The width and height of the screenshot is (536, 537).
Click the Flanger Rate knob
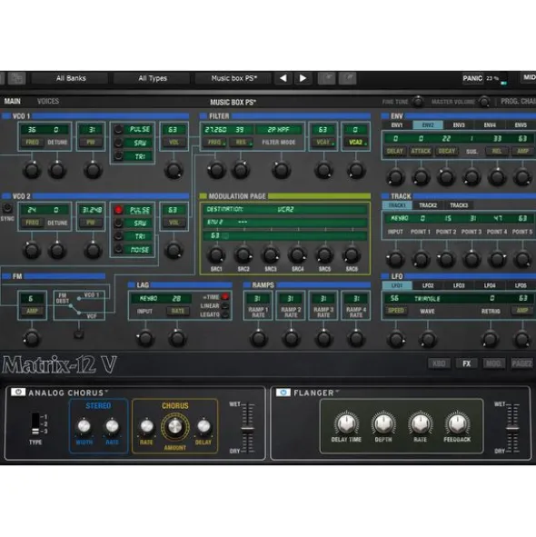coord(421,423)
